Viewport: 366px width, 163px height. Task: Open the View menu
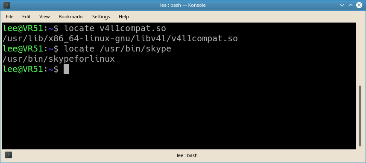[44, 17]
